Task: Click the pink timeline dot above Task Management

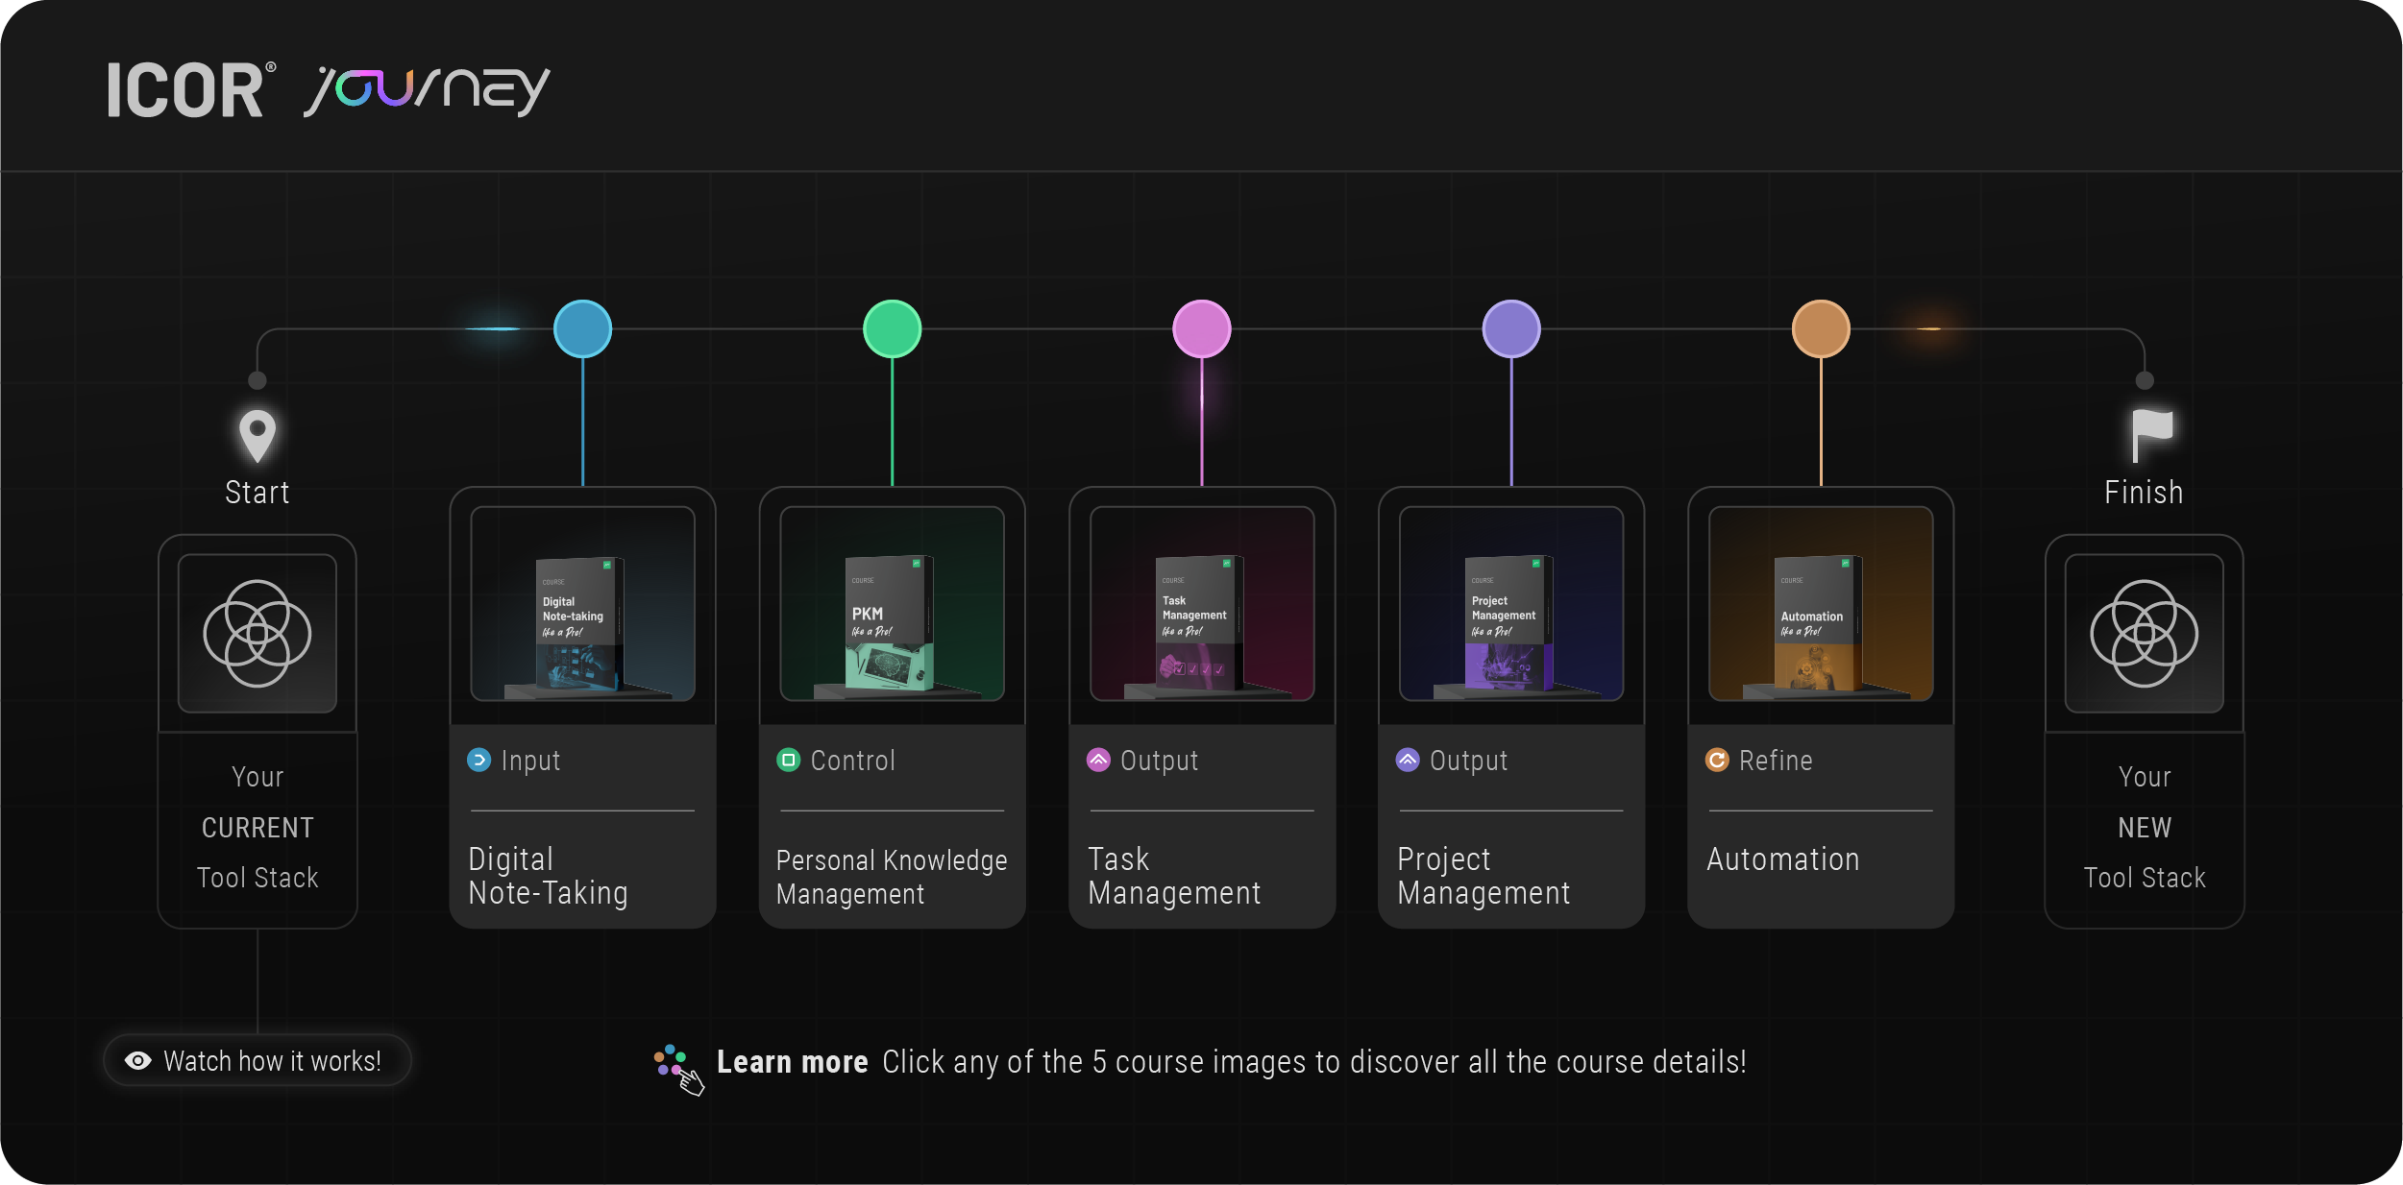Action: 1202,328
